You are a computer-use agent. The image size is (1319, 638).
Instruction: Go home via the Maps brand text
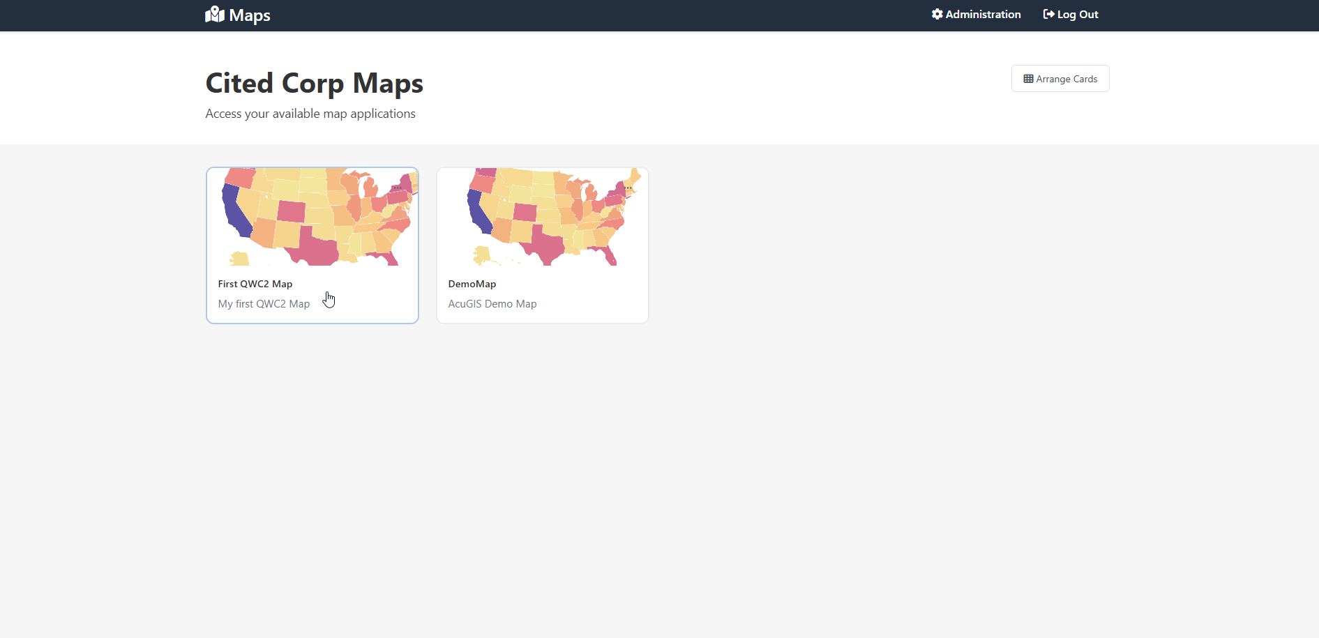(x=250, y=15)
